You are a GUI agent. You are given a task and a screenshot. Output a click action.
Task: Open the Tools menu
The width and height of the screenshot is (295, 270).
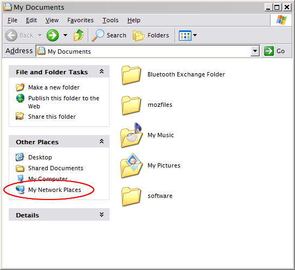111,20
